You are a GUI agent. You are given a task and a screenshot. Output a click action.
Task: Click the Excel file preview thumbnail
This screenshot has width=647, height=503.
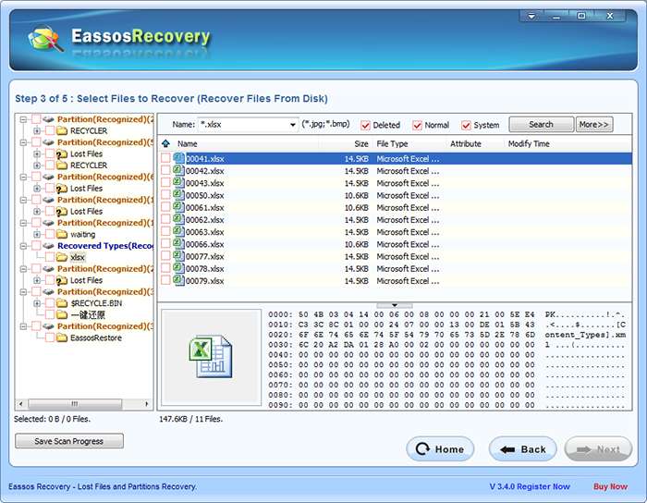click(211, 357)
